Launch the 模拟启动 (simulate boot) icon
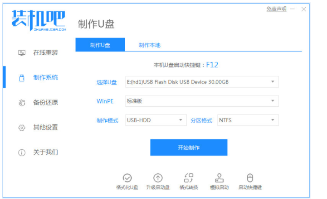 [x=220, y=178]
